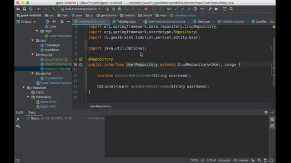Select UserAuthService in the project tree
This screenshot has height=163, width=291.
coord(58,69)
